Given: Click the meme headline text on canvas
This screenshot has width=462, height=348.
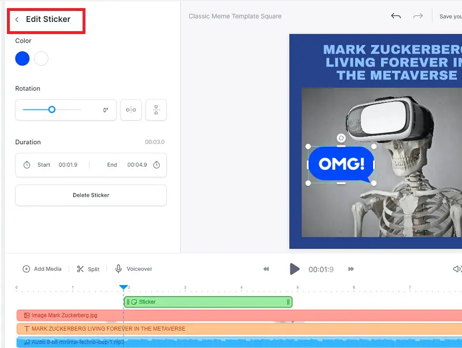Looking at the screenshot, I should (x=393, y=62).
